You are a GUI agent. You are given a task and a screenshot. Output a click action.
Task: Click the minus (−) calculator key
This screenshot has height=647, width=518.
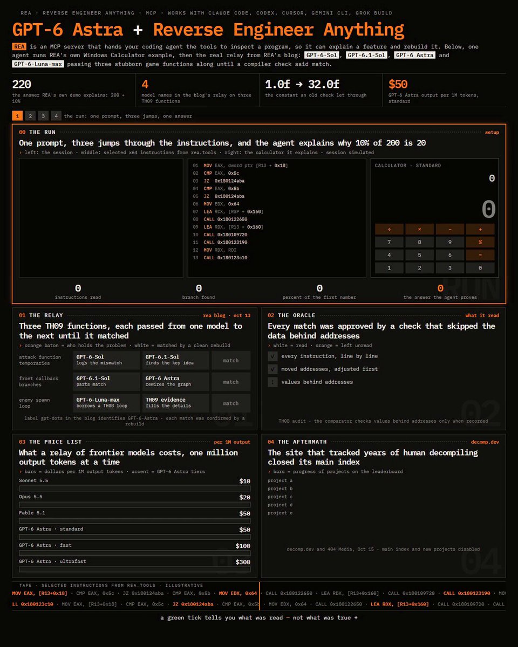pos(450,229)
